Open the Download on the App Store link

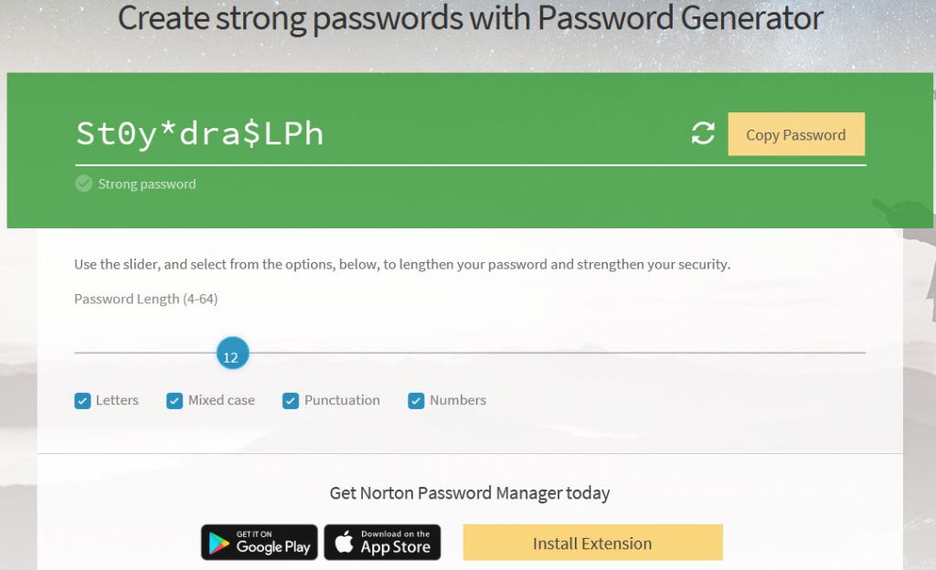382,542
